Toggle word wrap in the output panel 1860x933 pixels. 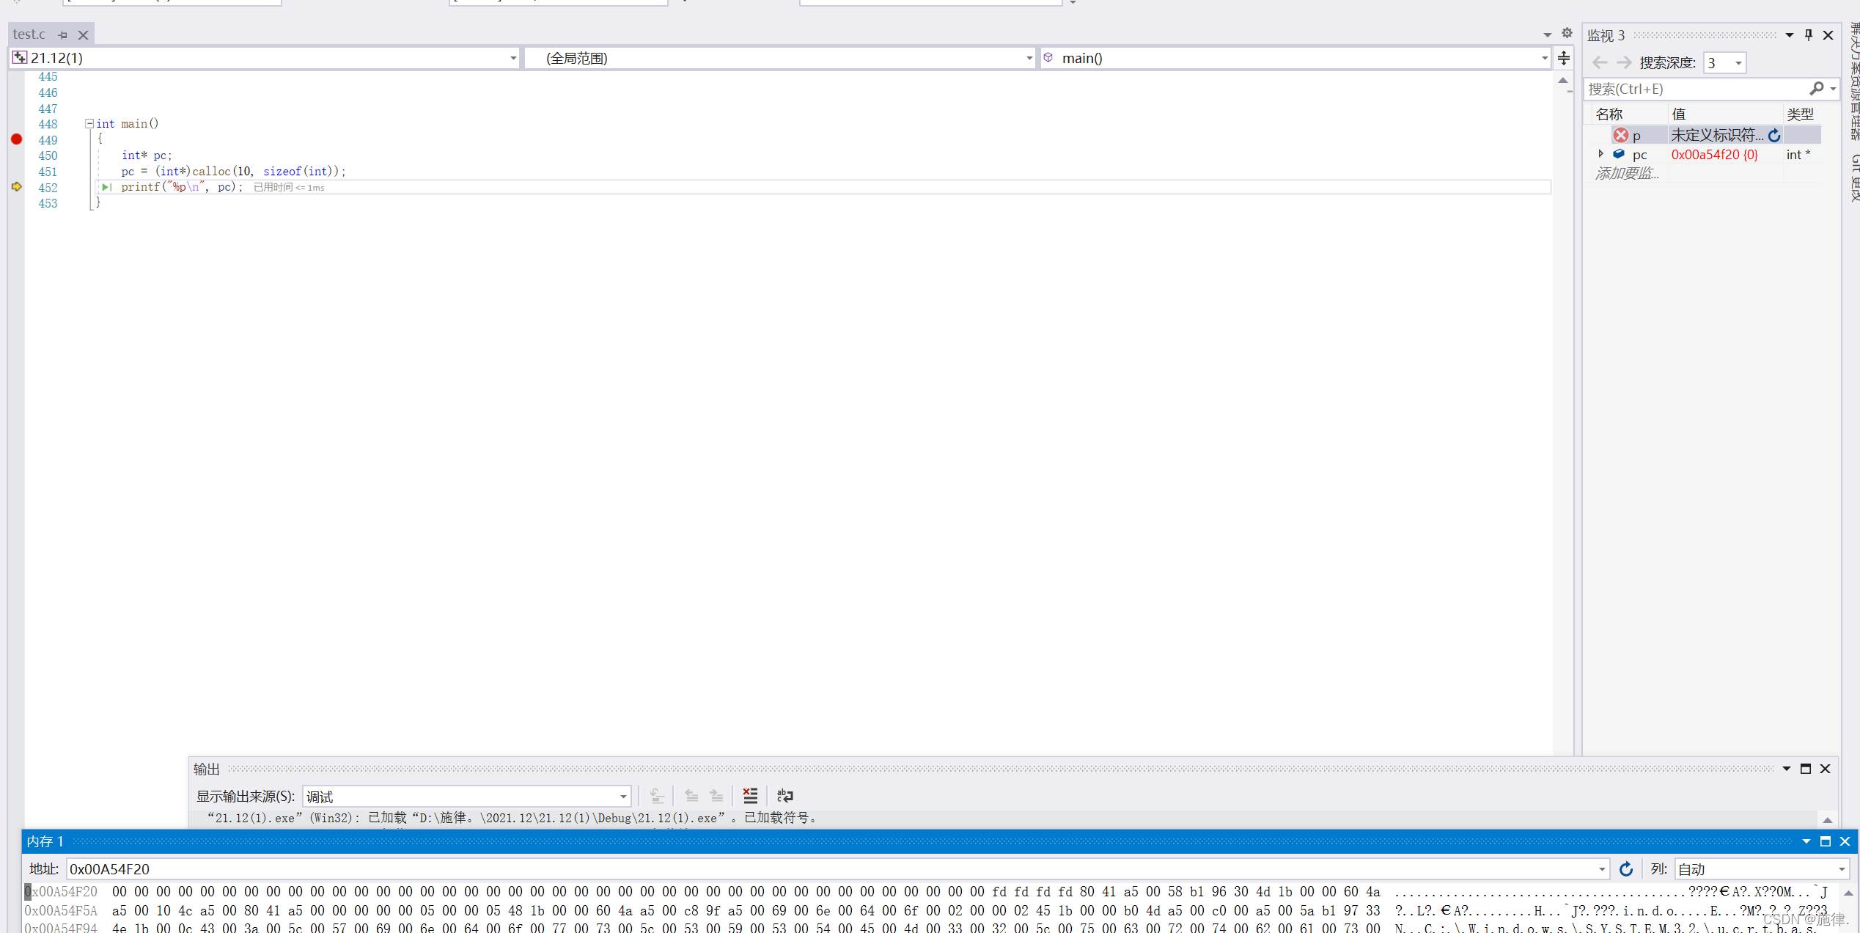point(784,796)
